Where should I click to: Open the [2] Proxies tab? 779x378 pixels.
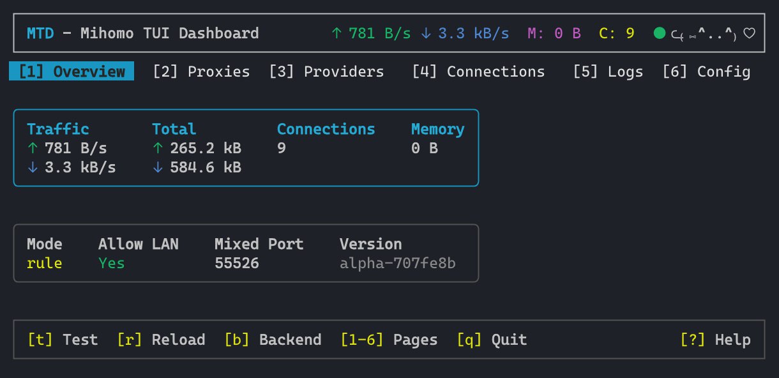(x=201, y=72)
